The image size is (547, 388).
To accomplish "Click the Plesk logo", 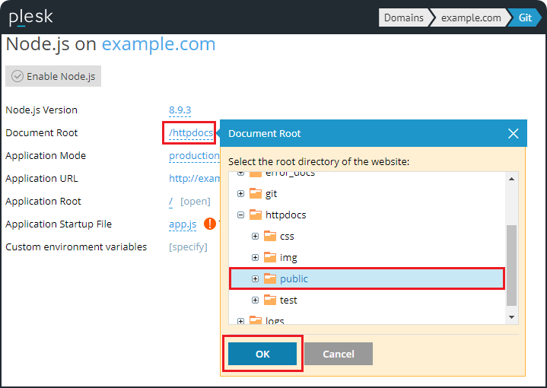I will tap(30, 17).
